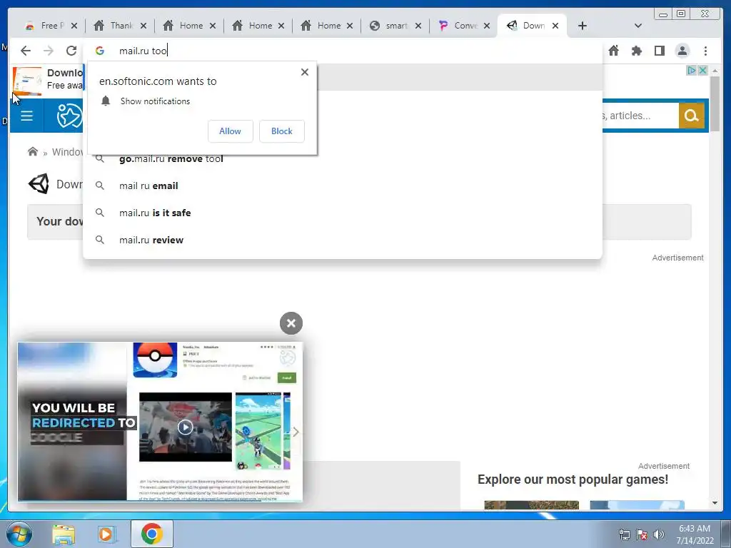Close the 'Conve' tab
This screenshot has height=548, width=731.
tap(487, 26)
